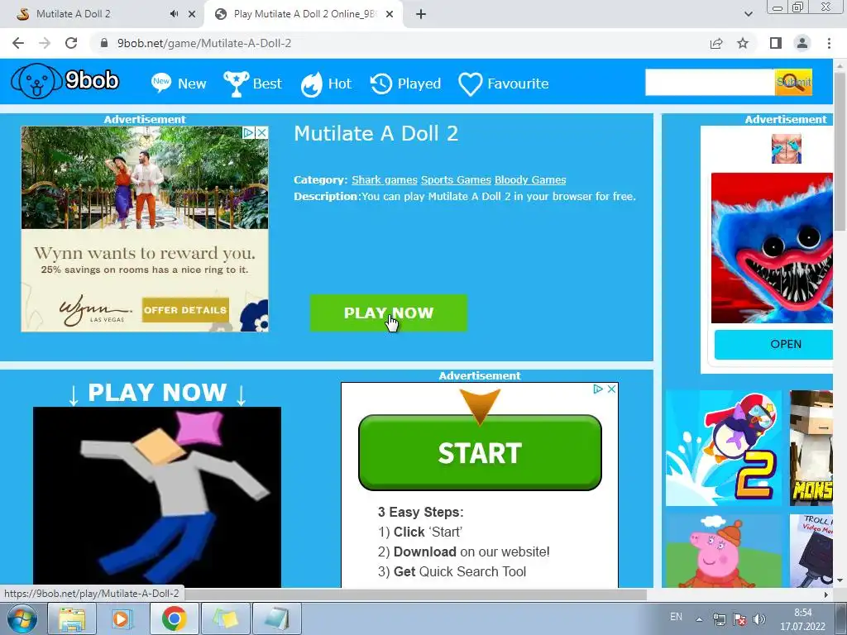Image resolution: width=847 pixels, height=635 pixels.
Task: Click the address bar URL
Action: (204, 43)
